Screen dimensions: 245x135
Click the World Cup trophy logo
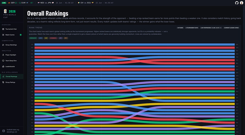5,11
